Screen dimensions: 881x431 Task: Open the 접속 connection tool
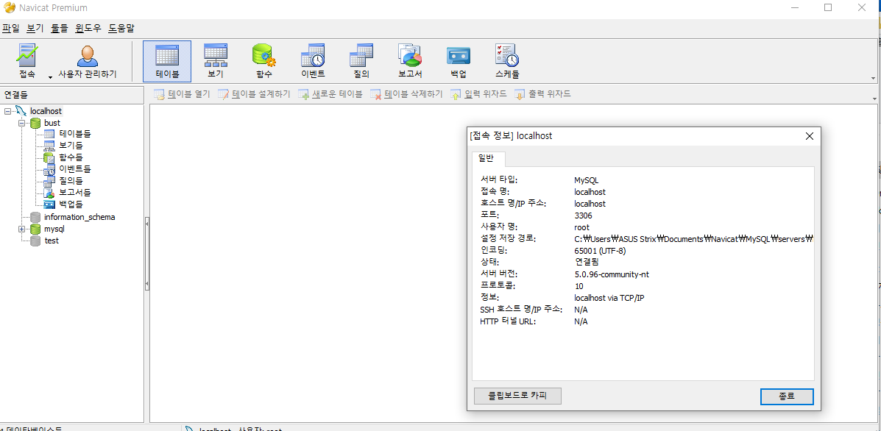[27, 61]
